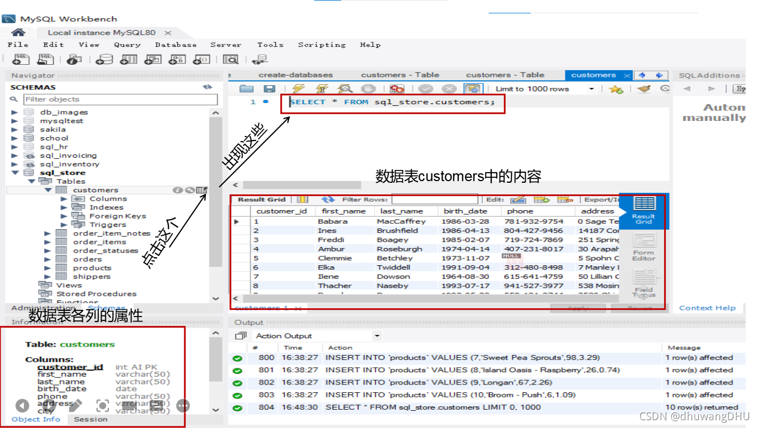Beautify the query with the brush icon
The width and height of the screenshot is (758, 428).
pyautogui.click(x=644, y=89)
